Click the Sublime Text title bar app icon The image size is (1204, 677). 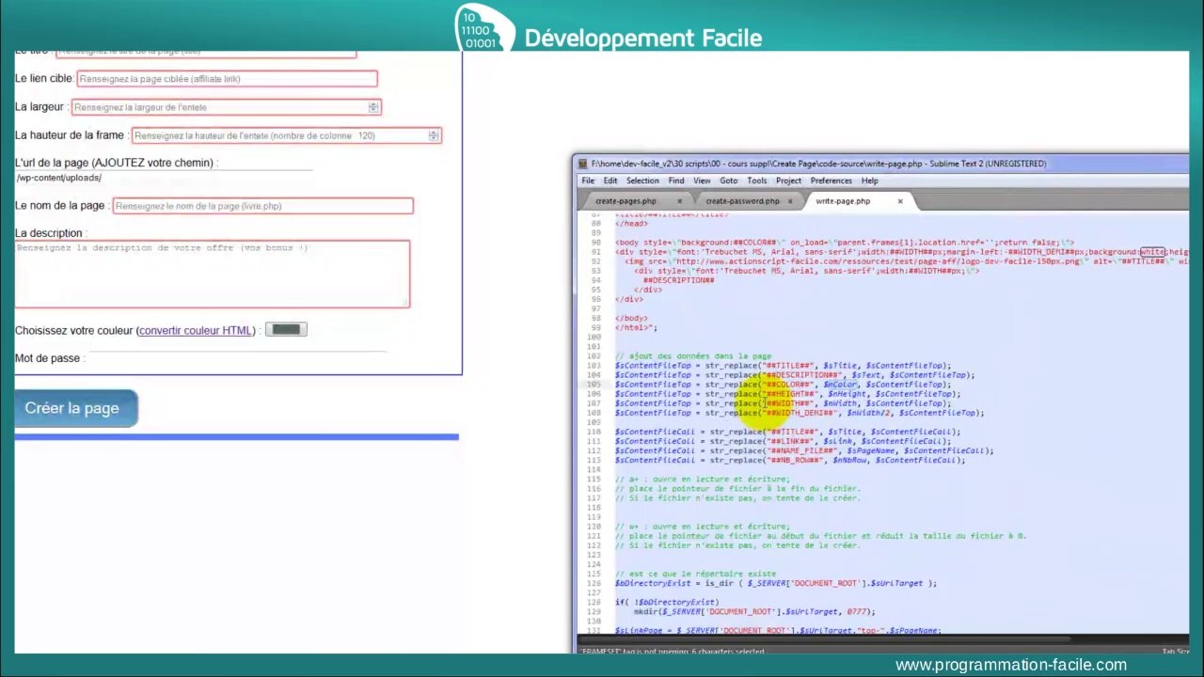pyautogui.click(x=583, y=164)
